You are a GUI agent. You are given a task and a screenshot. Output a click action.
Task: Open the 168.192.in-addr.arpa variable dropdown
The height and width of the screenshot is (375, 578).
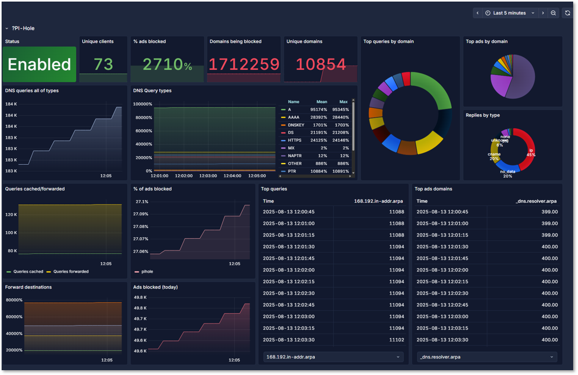333,357
